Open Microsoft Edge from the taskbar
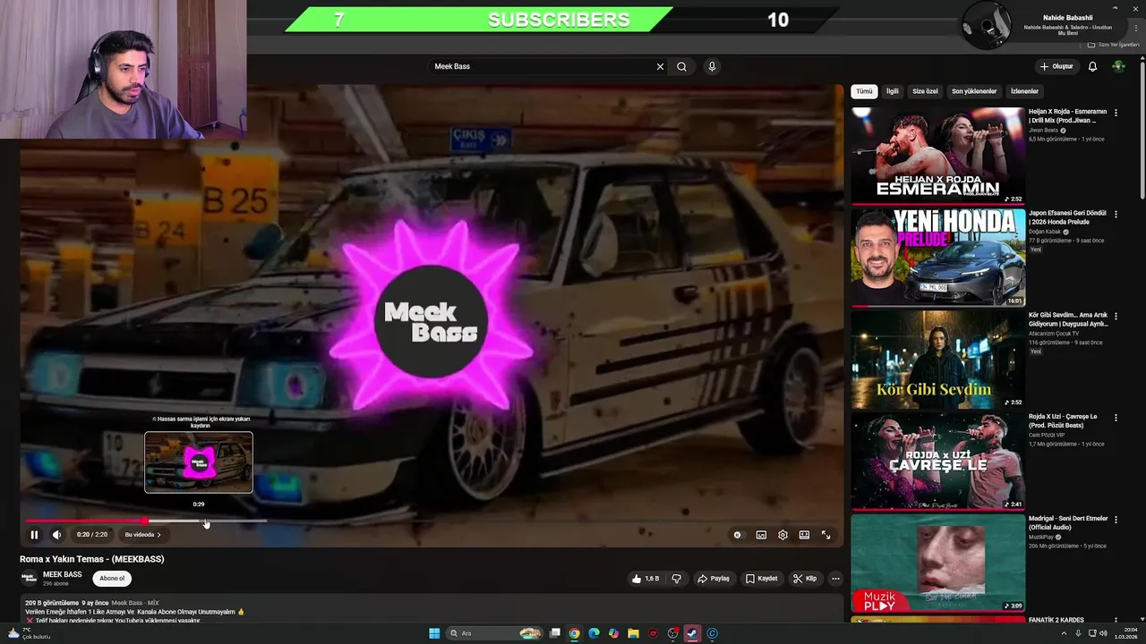 (x=594, y=633)
